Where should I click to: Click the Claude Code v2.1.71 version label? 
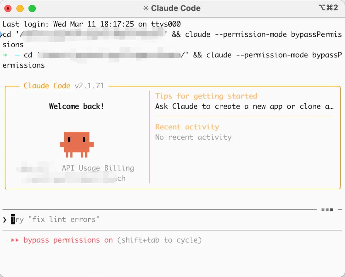coord(64,86)
